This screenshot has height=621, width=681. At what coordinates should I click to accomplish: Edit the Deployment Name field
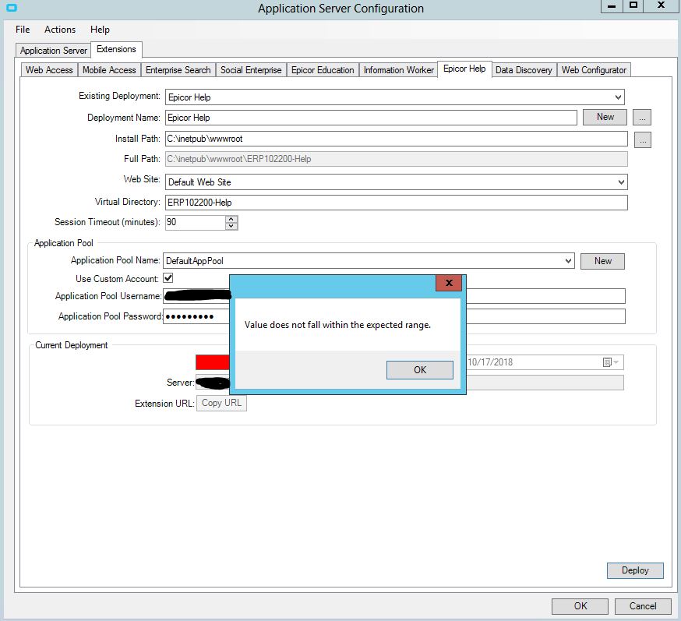(371, 117)
